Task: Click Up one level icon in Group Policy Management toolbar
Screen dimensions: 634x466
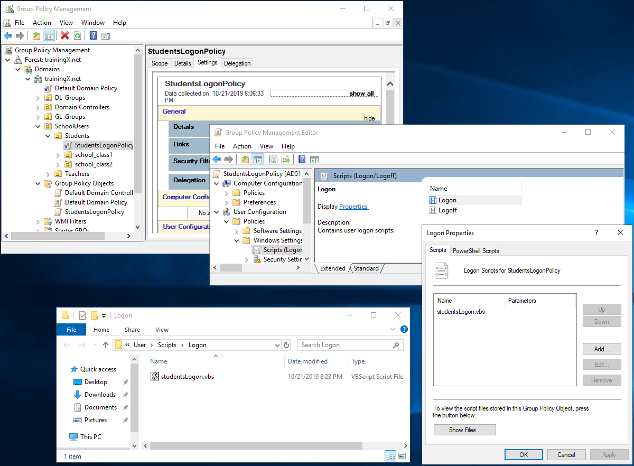Action: pos(36,35)
